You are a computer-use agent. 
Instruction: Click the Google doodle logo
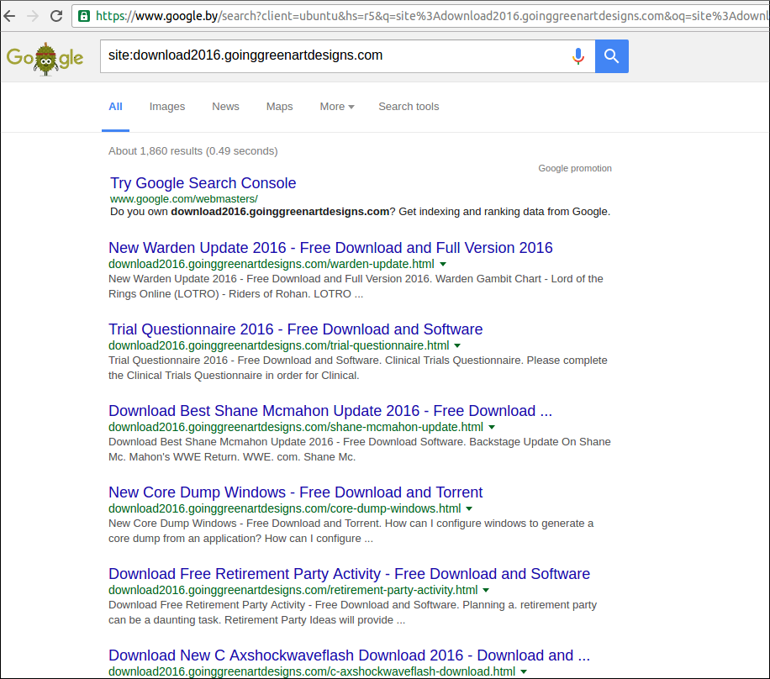pyautogui.click(x=45, y=59)
